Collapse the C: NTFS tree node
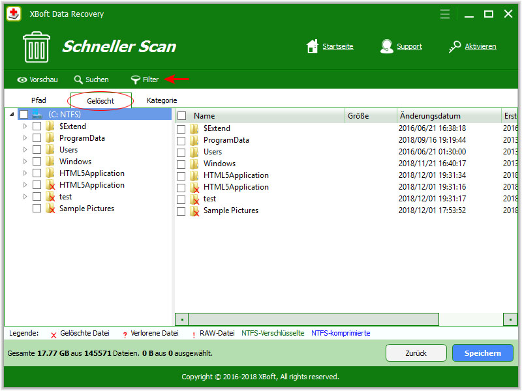 tap(12, 115)
